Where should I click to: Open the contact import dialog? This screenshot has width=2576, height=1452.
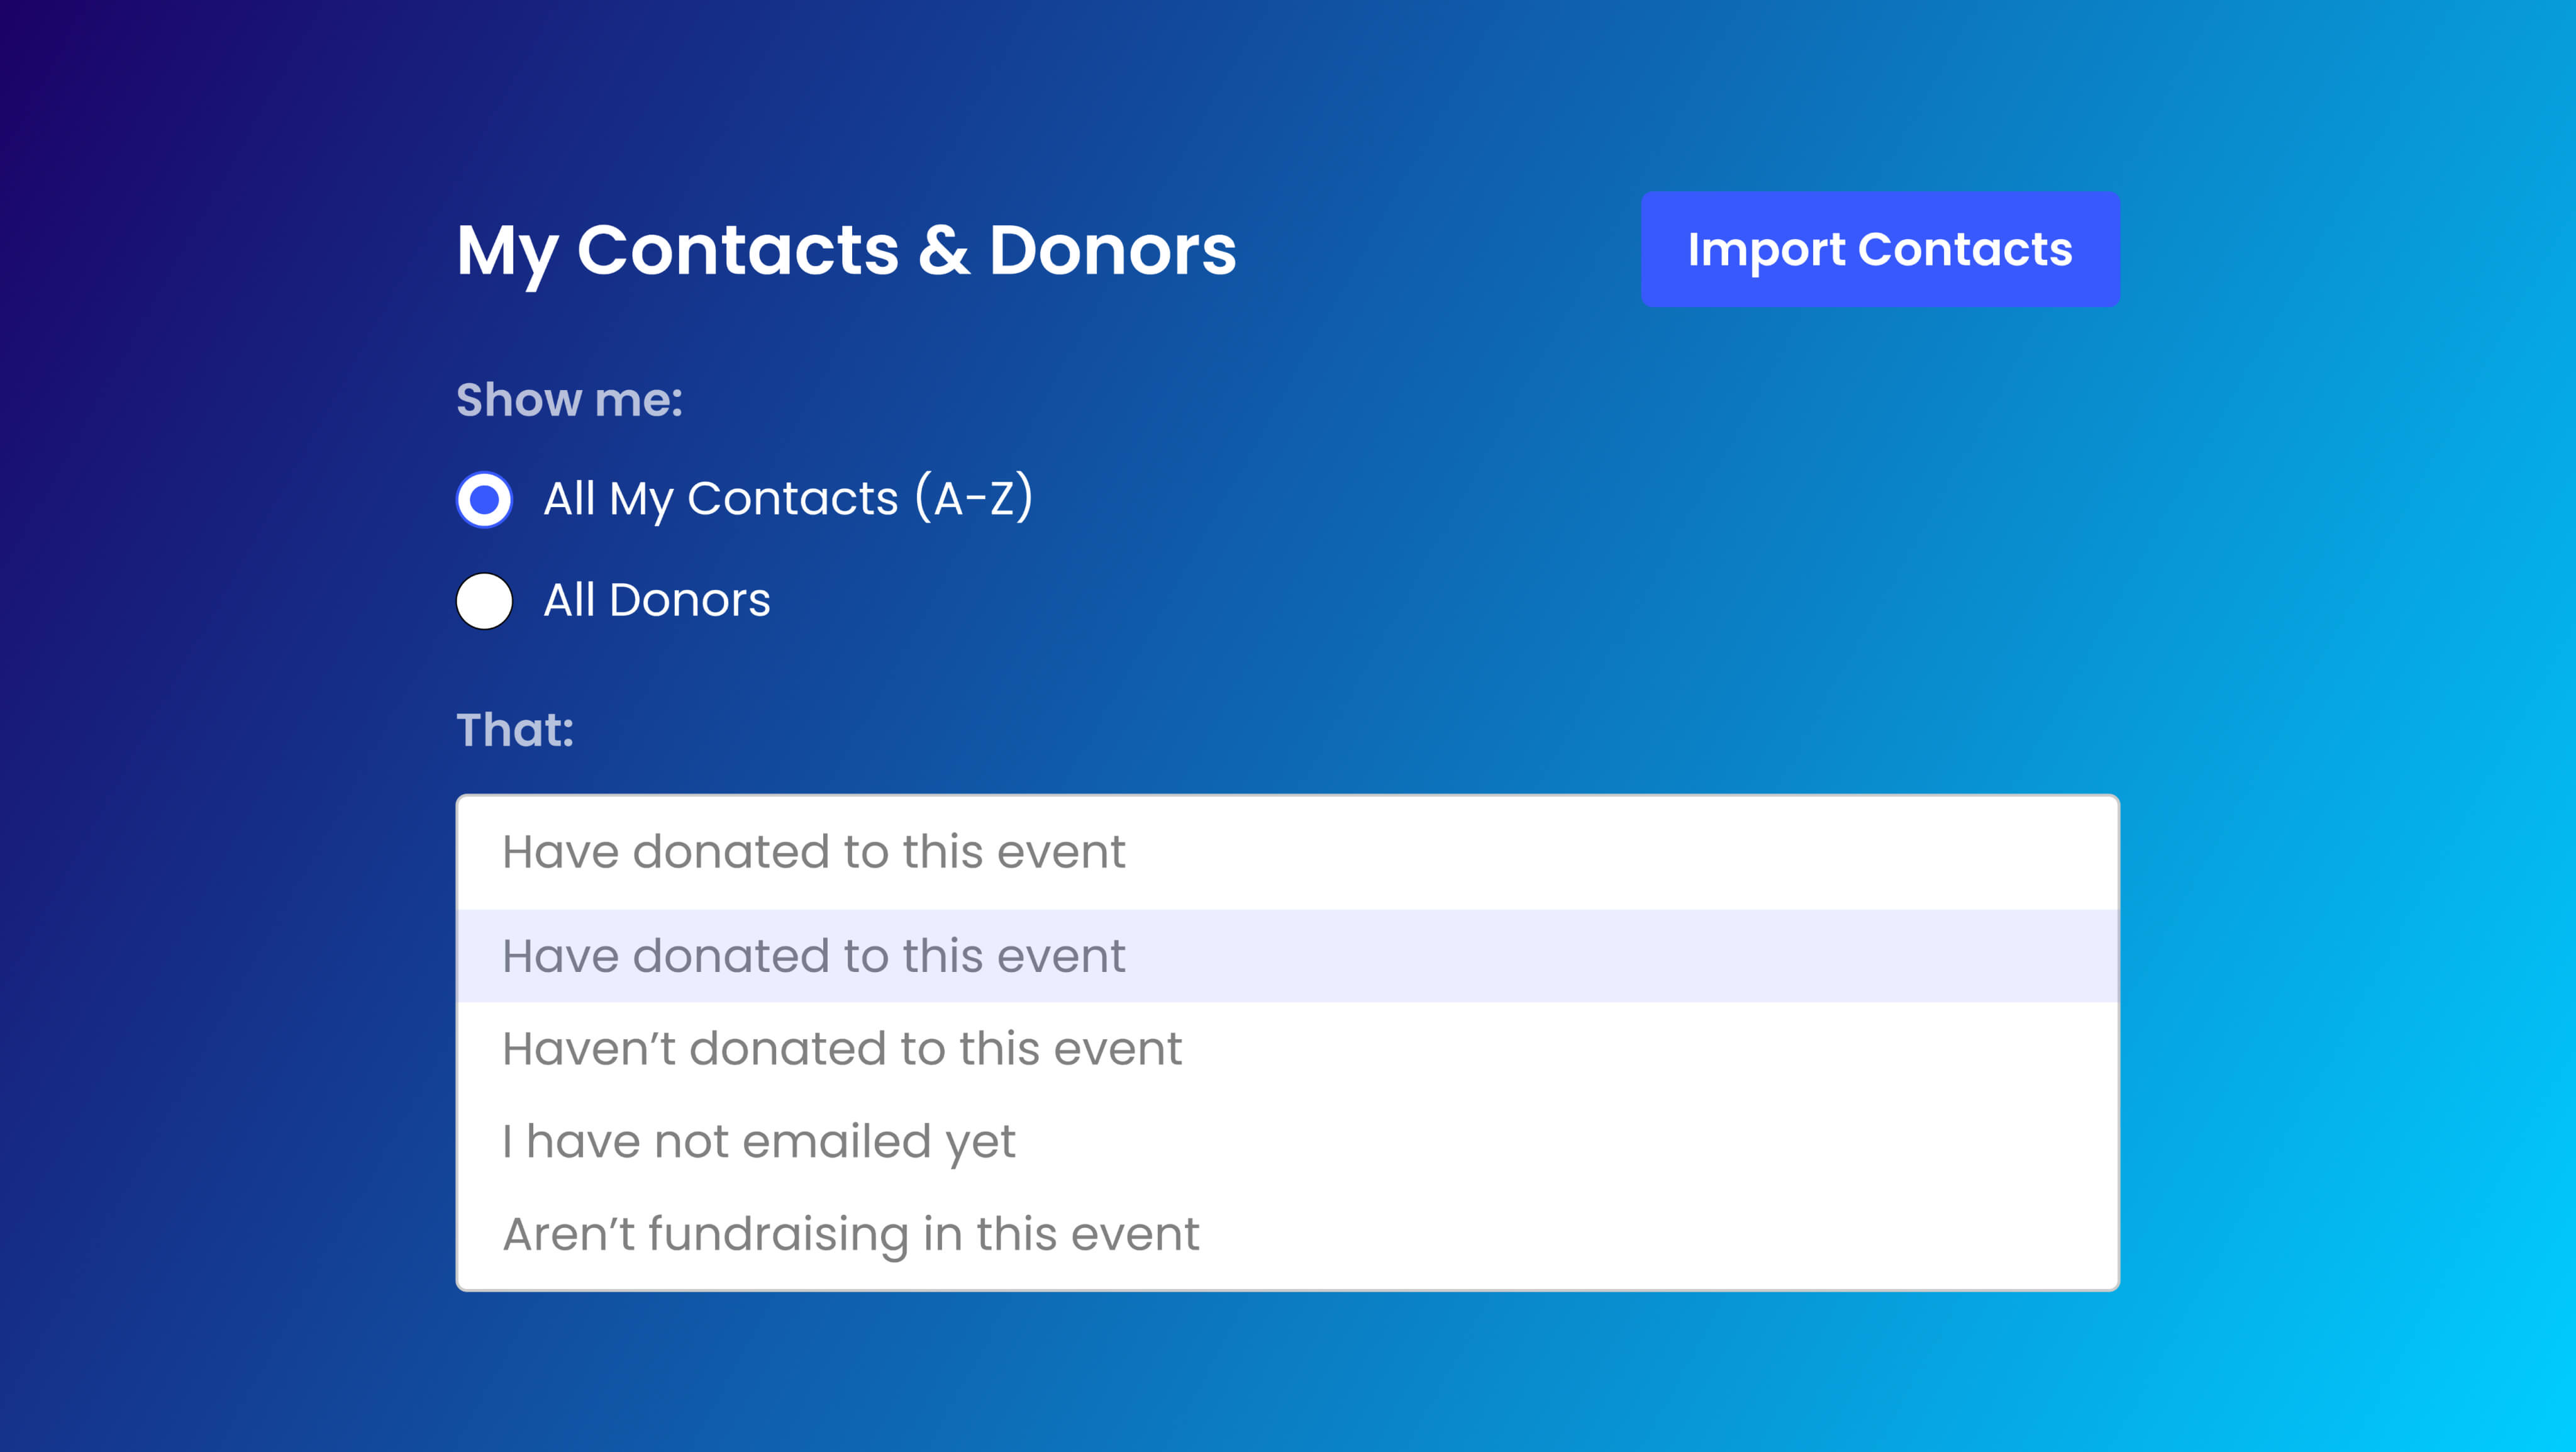[1879, 249]
